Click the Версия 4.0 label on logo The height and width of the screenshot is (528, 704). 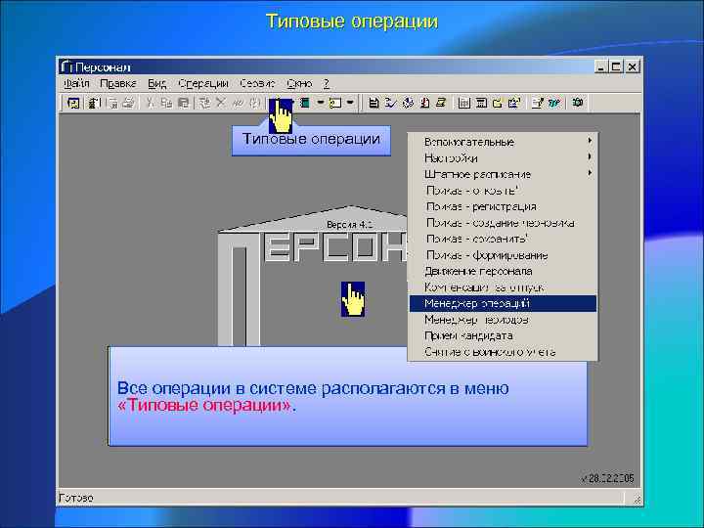tap(350, 225)
